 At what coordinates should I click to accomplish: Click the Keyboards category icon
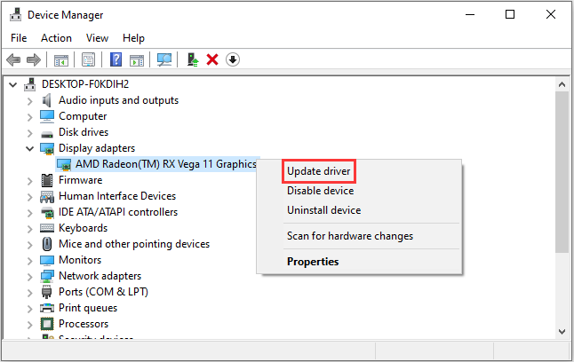tap(47, 228)
